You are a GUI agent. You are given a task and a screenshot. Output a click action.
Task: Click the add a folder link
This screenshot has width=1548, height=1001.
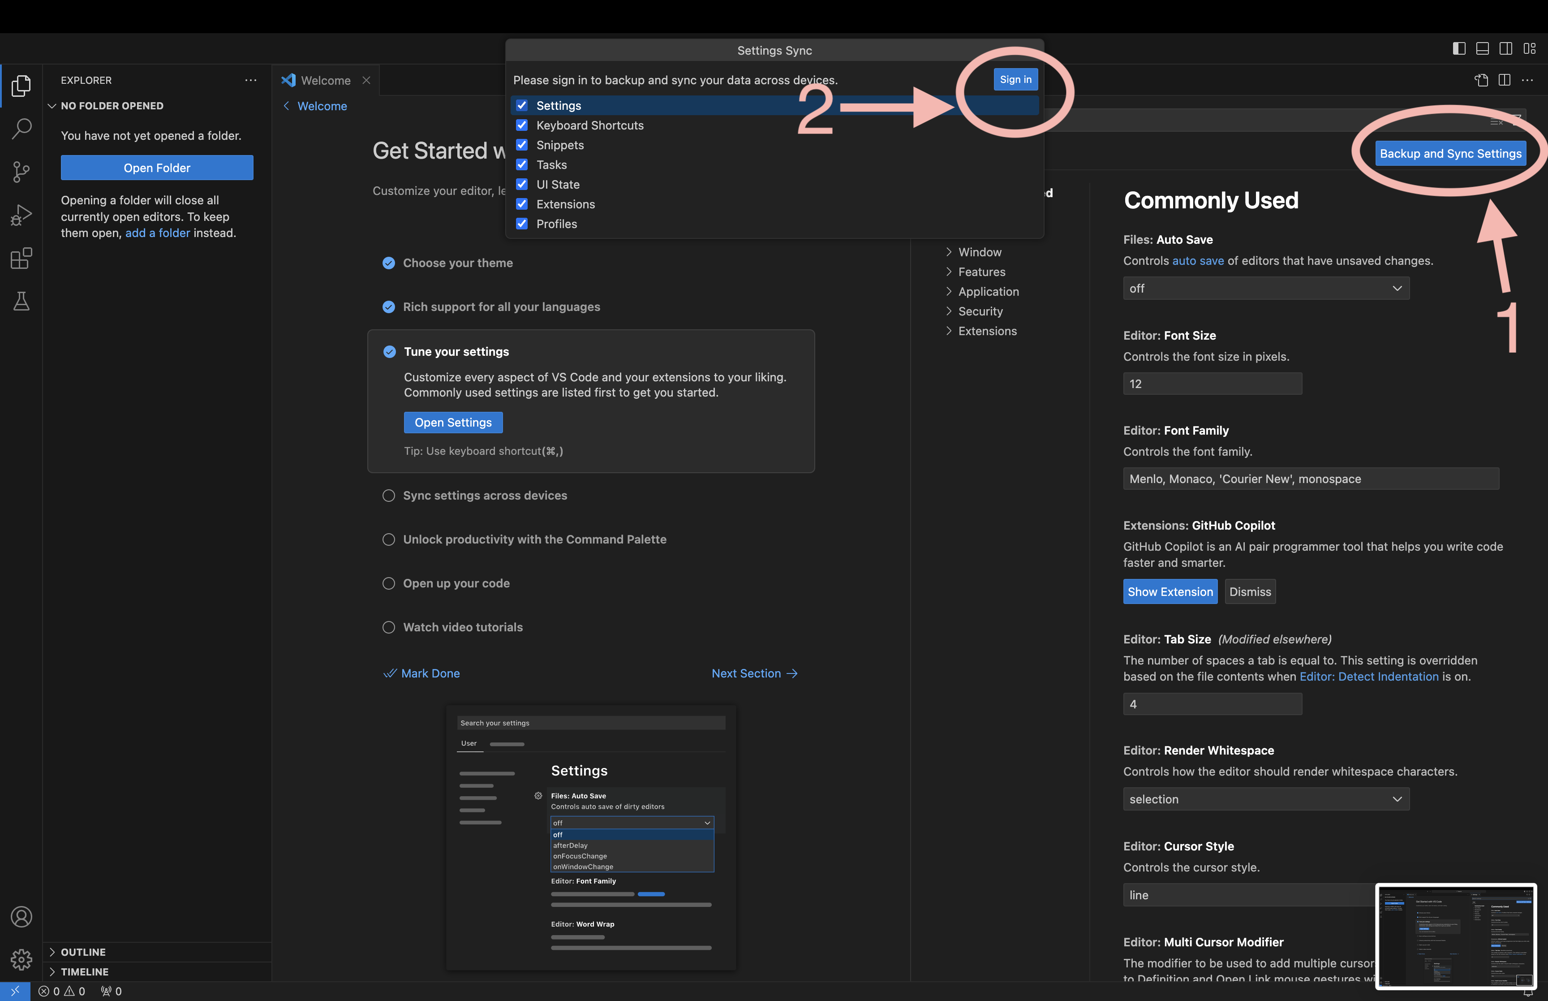pos(157,233)
